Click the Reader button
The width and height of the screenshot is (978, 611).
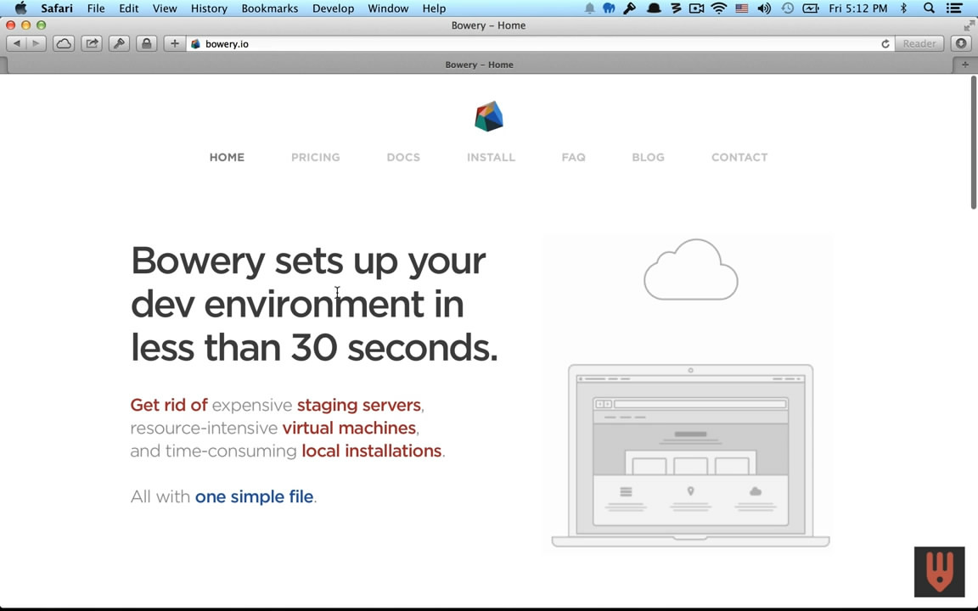click(919, 43)
